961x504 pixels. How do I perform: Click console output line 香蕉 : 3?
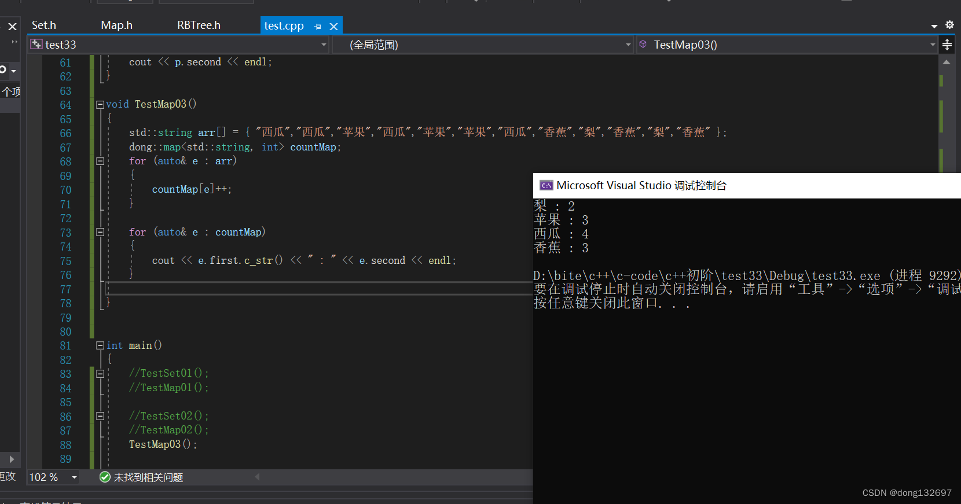561,248
